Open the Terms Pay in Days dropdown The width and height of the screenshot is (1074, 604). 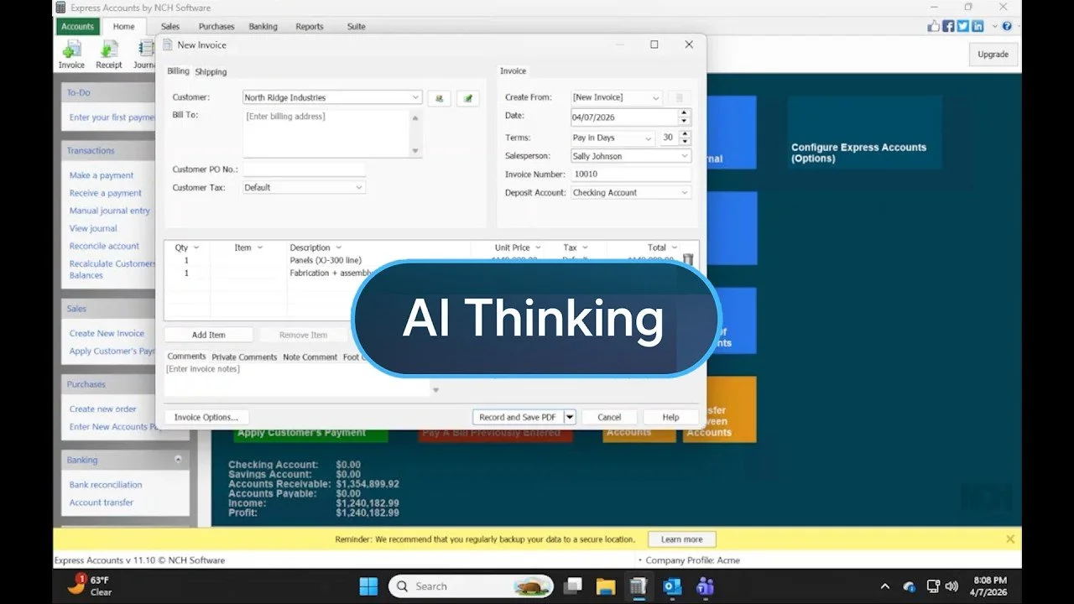tap(648, 138)
